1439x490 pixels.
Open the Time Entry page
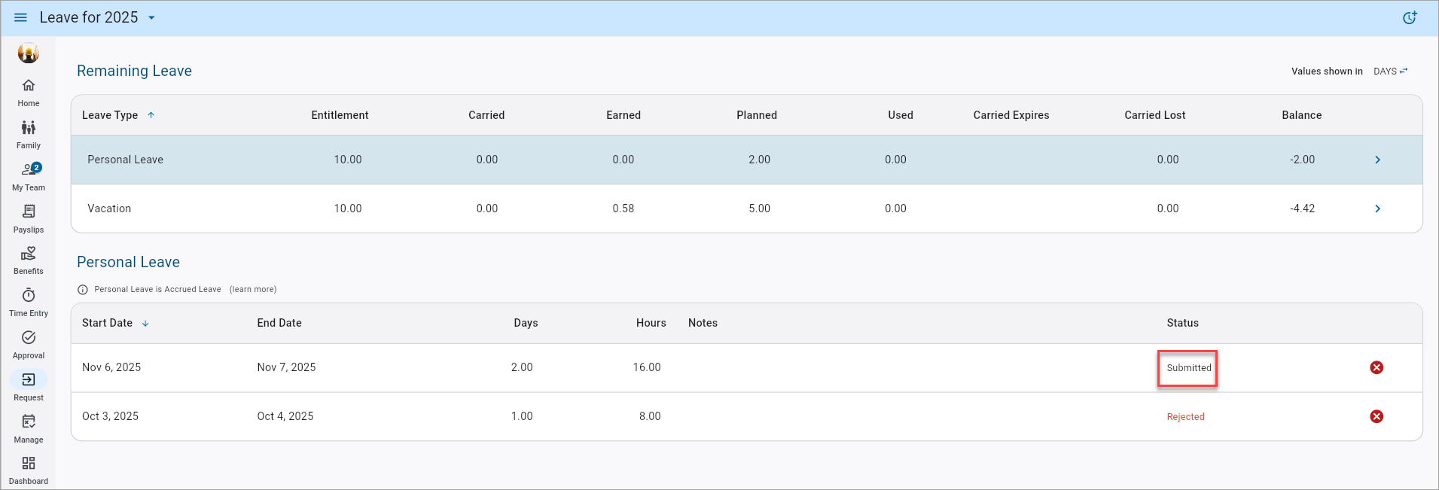29,296
